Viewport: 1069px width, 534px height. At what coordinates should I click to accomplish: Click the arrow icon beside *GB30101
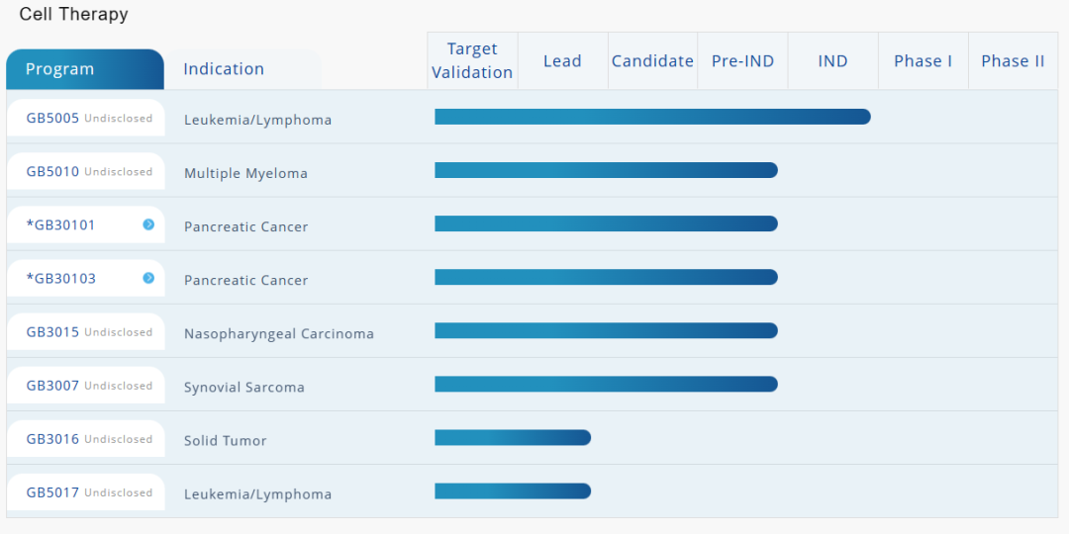click(x=148, y=224)
